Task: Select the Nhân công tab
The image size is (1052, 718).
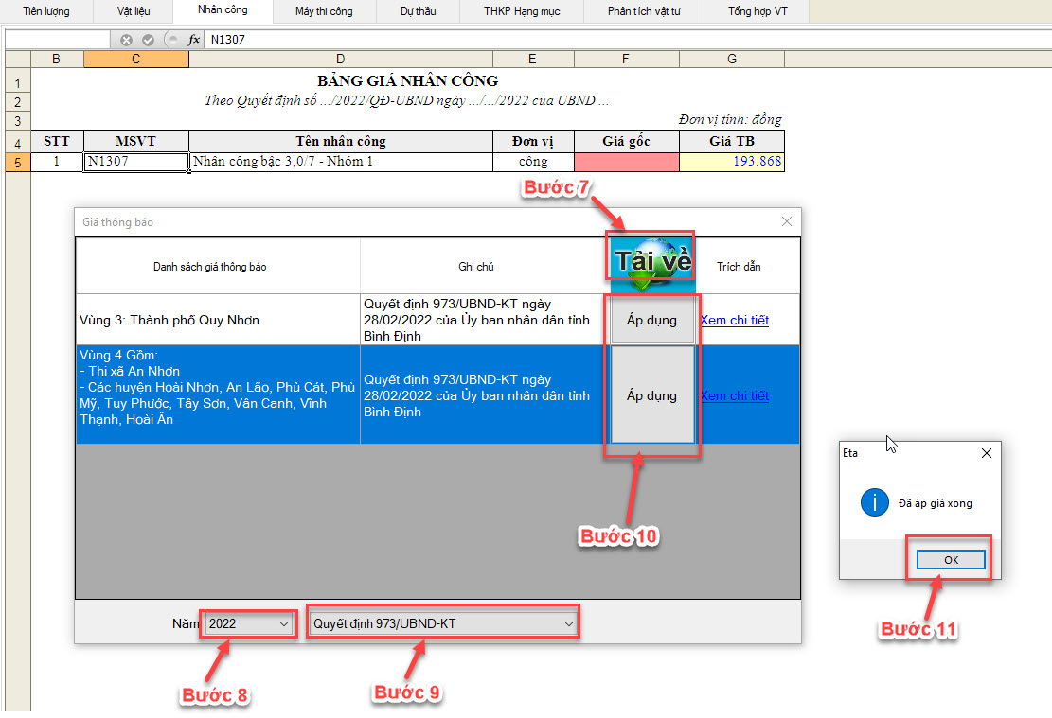Action: (223, 10)
